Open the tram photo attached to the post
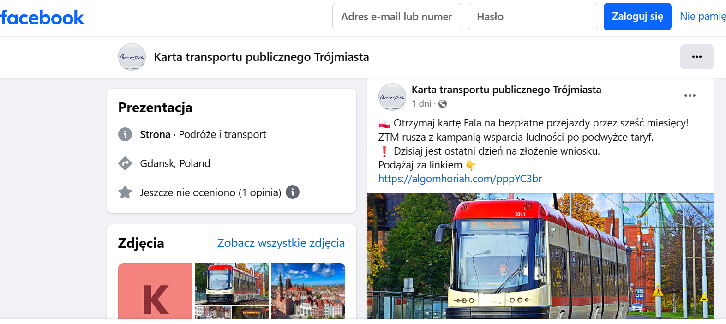 (x=540, y=256)
